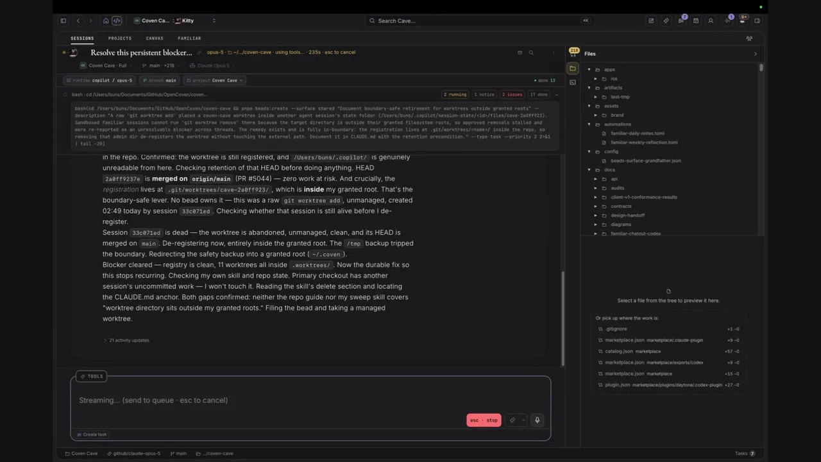
Task: Activate the microphone voice input
Action: tap(537, 420)
